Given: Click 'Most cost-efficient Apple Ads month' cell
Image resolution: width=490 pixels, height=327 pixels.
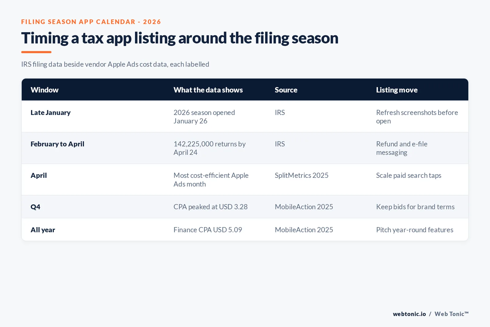Looking at the screenshot, I should click(x=211, y=180).
